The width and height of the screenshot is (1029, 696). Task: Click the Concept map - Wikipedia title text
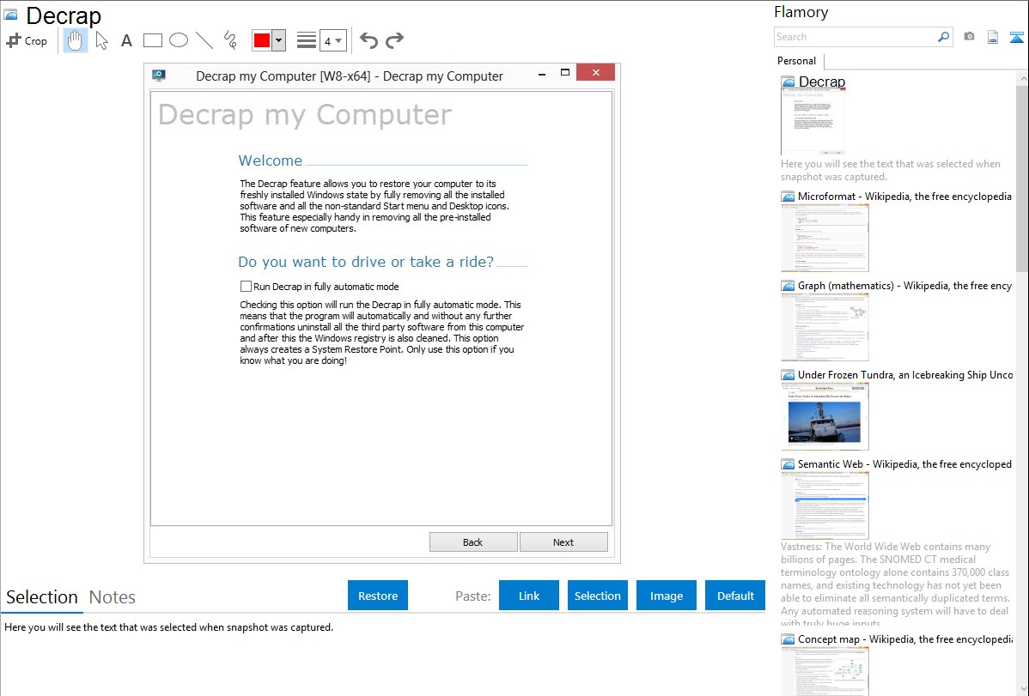click(x=904, y=639)
